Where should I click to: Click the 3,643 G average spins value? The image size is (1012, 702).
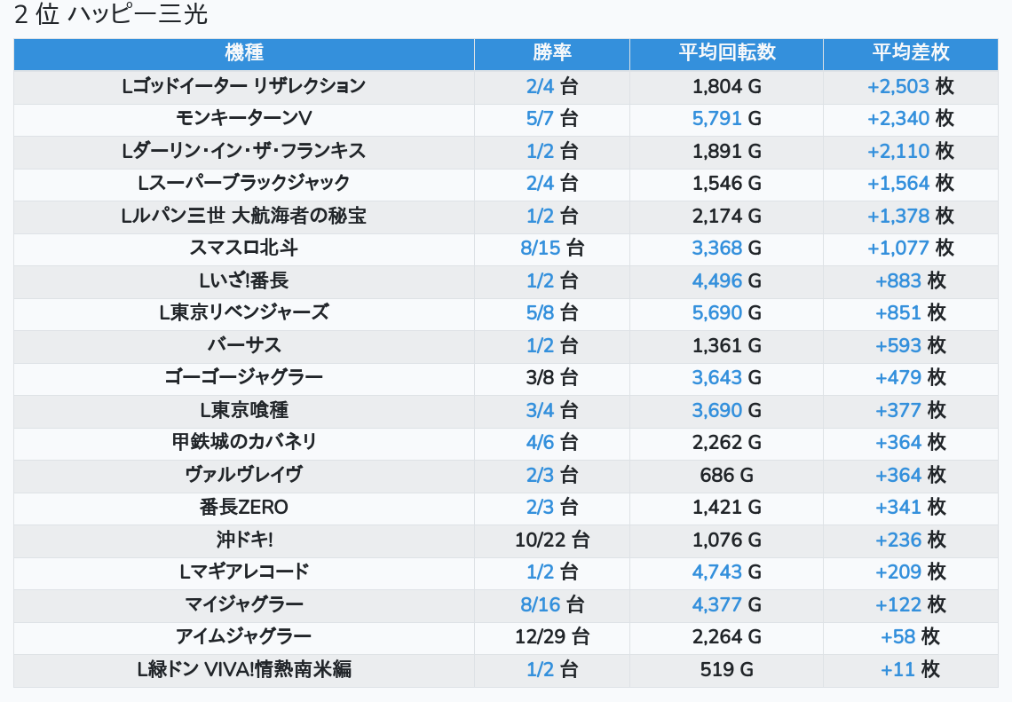tap(727, 377)
